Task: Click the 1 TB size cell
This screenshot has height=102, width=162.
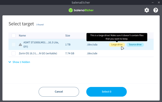Action: point(68,44)
